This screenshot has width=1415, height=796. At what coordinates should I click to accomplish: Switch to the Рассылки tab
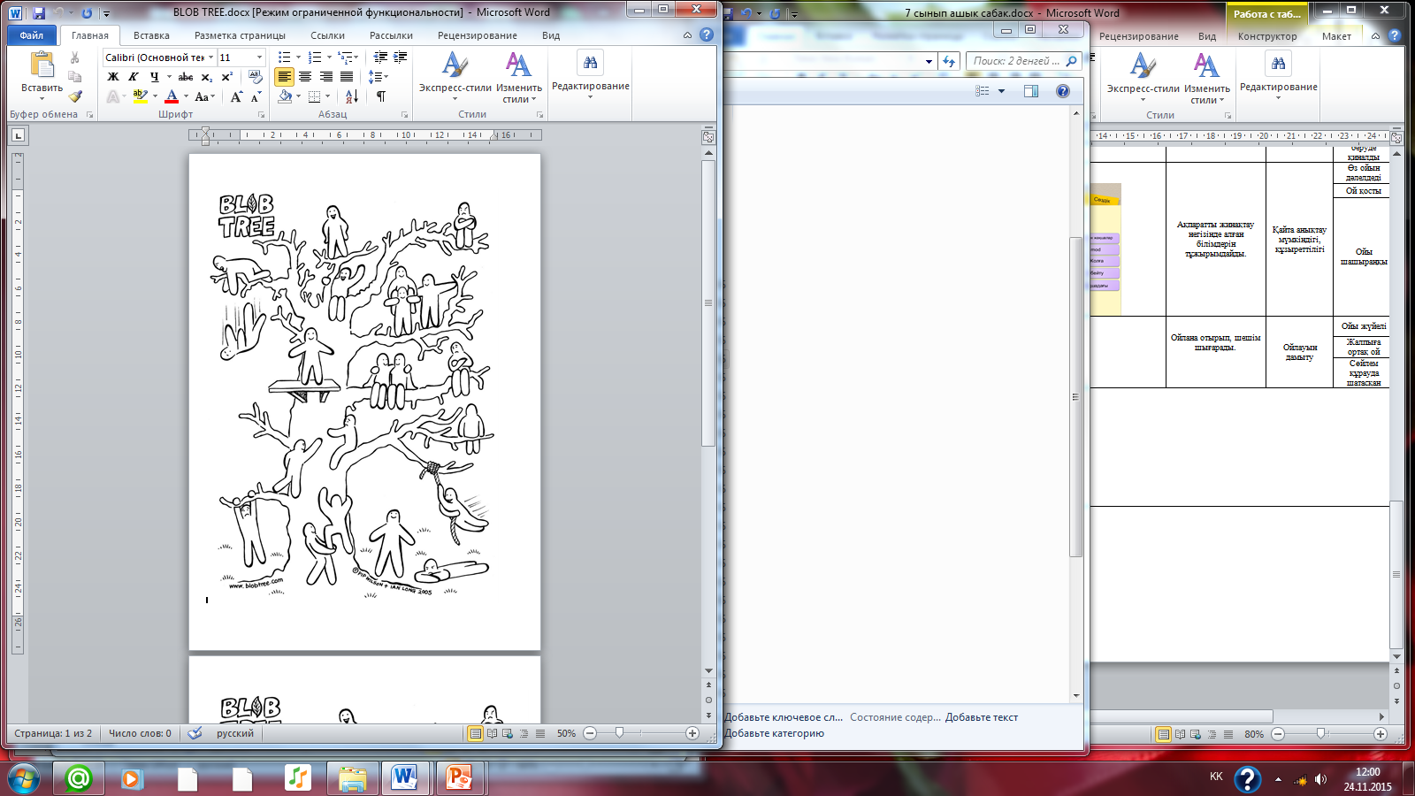pyautogui.click(x=391, y=35)
